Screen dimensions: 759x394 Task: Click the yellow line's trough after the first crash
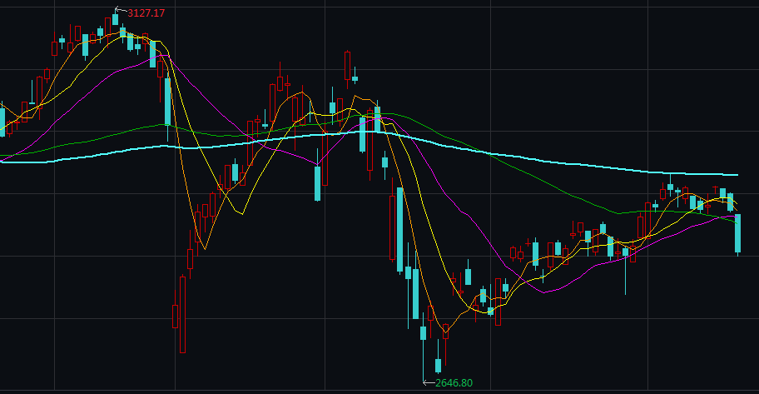click(x=204, y=247)
